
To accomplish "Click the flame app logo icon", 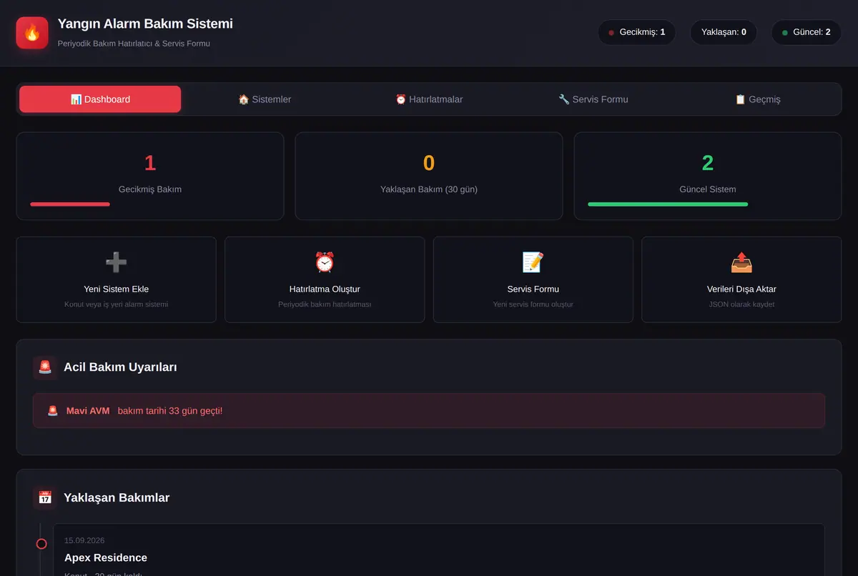I will (x=32, y=33).
